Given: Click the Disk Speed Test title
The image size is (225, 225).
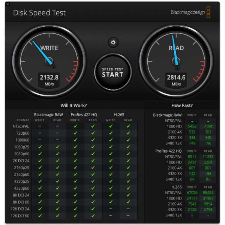Looking at the screenshot, I should pos(39,13).
